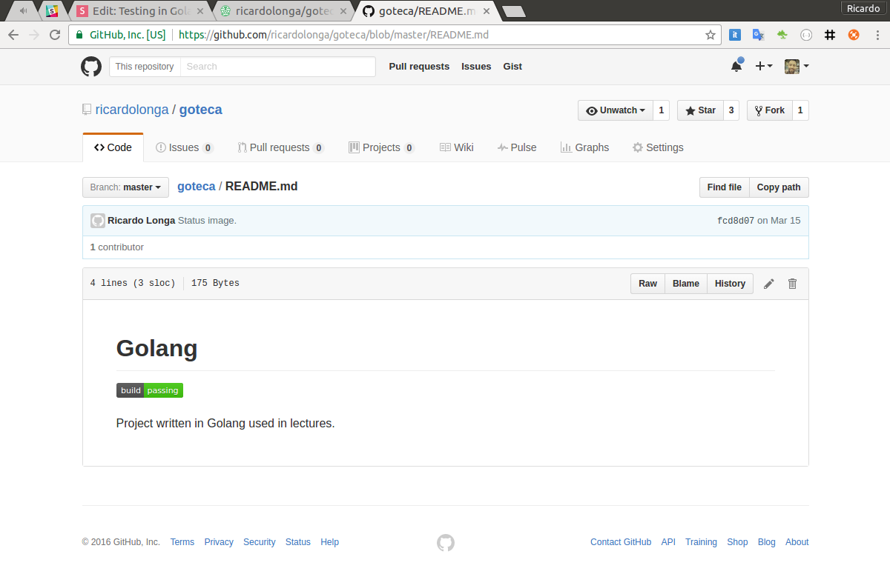The image size is (890, 574).
Task: Open goteca repository title link
Action: 200,110
